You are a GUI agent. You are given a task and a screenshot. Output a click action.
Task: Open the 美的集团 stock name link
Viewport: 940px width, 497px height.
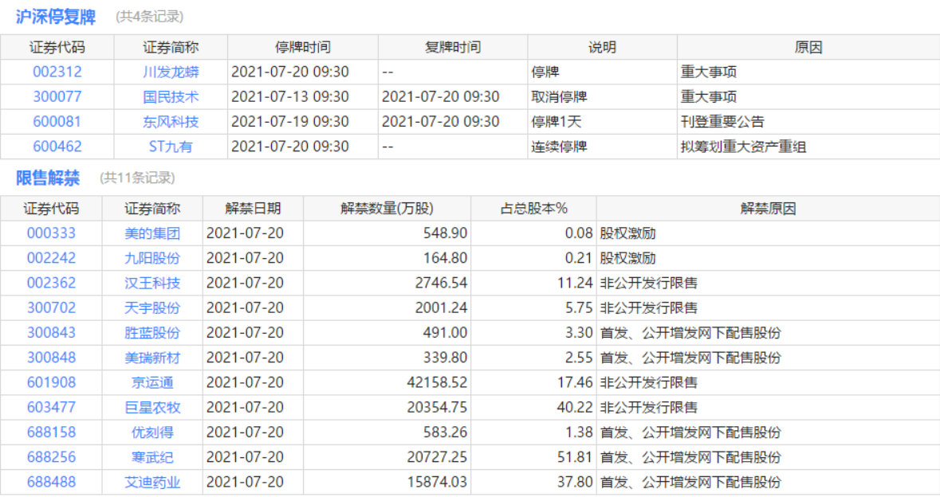click(152, 233)
